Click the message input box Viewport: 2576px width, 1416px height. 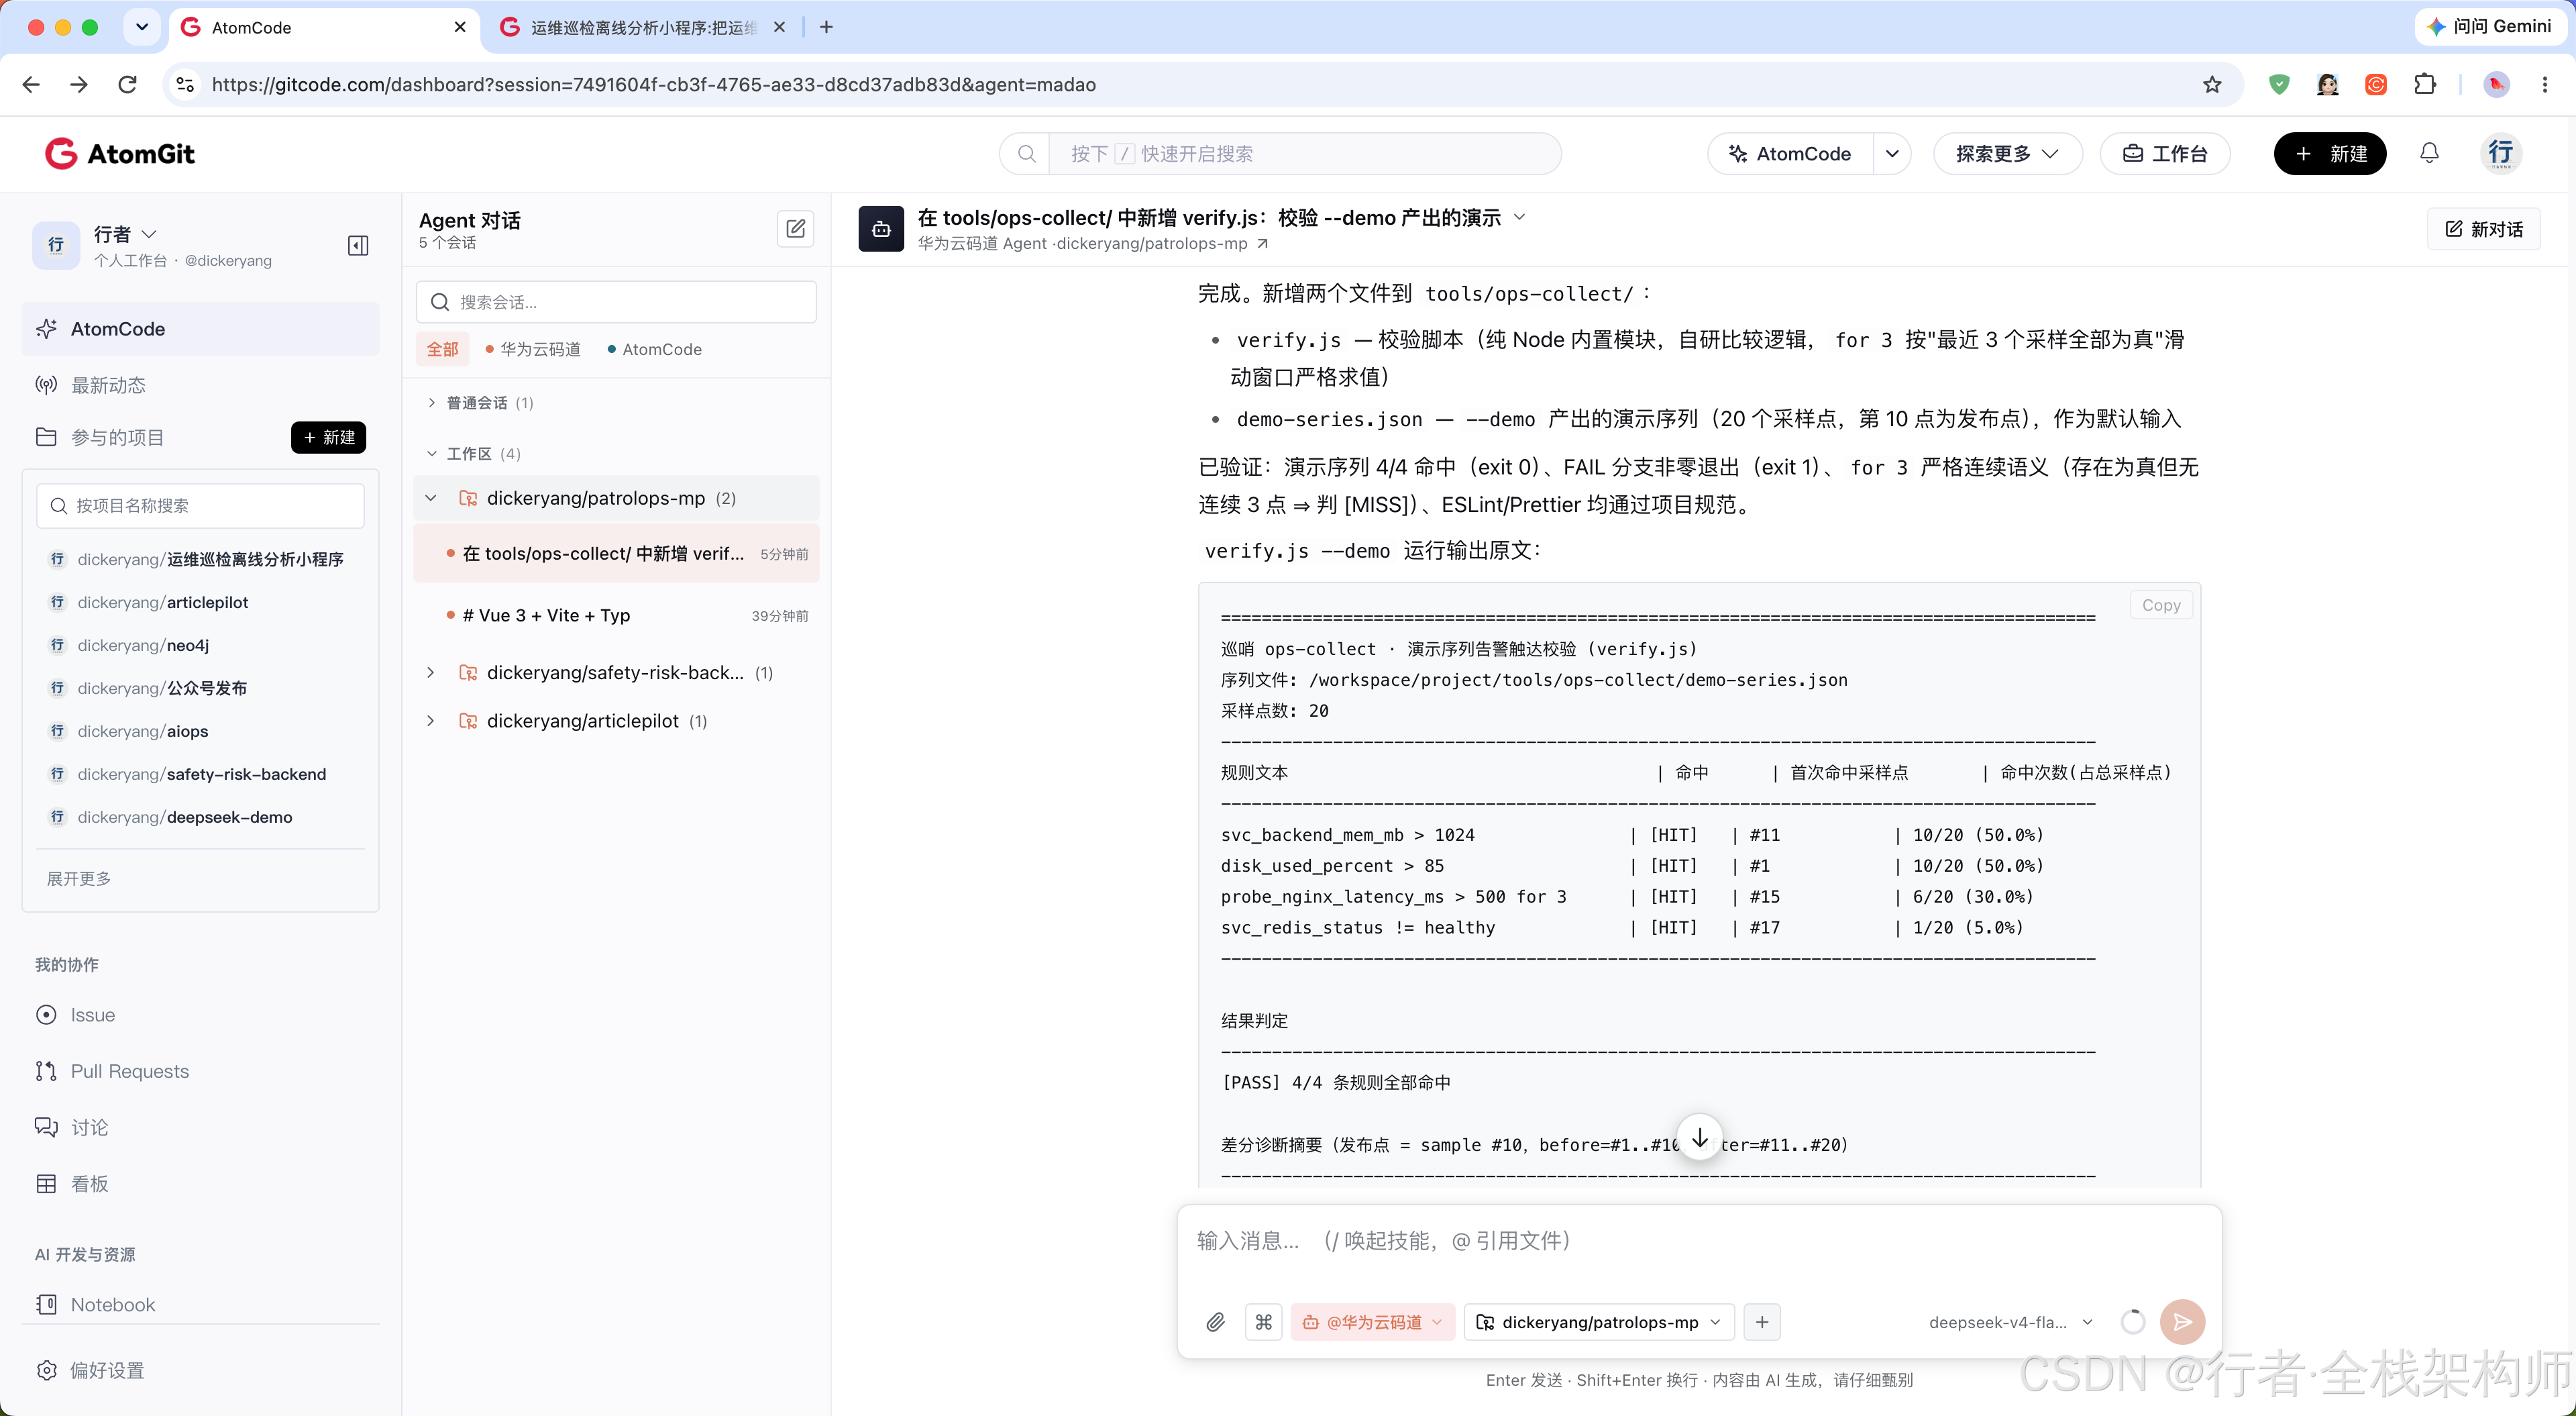tap(1699, 1241)
